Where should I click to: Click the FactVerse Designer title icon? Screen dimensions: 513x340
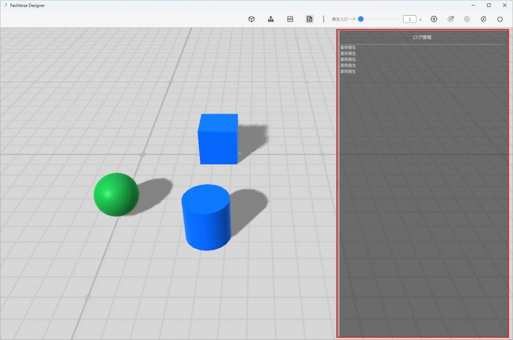6,6
